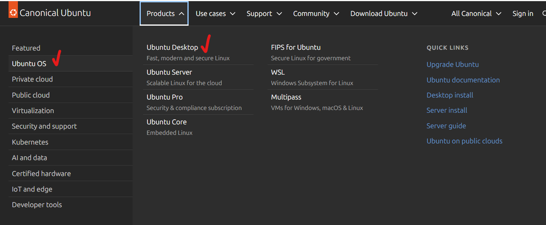This screenshot has height=225, width=546.
Task: Click the Upgrade Ubuntu quick link
Action: [453, 65]
